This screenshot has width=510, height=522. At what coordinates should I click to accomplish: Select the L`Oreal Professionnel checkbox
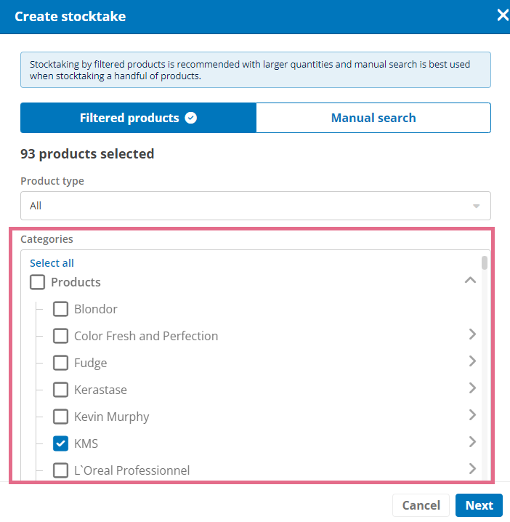(60, 470)
